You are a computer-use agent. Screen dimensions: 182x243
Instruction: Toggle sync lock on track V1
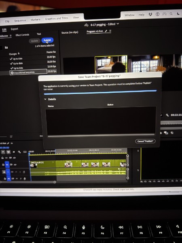(x=11, y=164)
